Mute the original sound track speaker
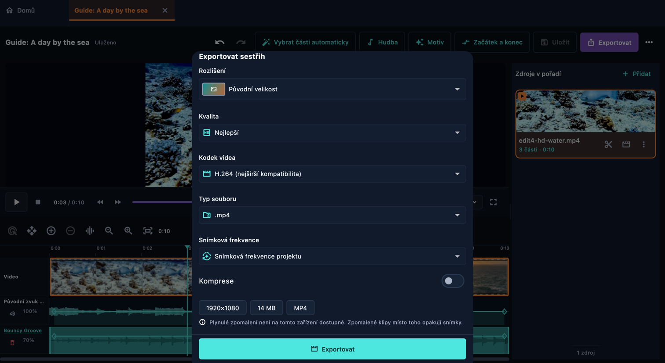 (12, 313)
